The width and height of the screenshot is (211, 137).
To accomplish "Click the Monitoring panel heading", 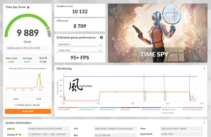I will click(x=64, y=69).
